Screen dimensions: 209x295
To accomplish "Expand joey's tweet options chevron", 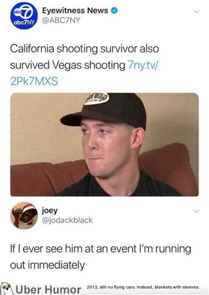I will click(196, 212).
